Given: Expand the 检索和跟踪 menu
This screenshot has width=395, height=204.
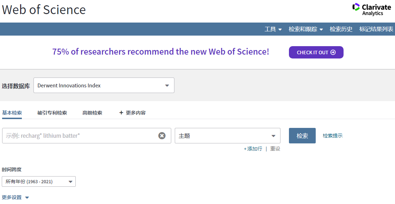Looking at the screenshot, I should point(305,29).
